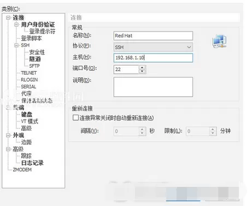Image resolution: width=252 pixels, height=206 pixels.
Task: Select 边距 tree item
Action: [x=26, y=142]
